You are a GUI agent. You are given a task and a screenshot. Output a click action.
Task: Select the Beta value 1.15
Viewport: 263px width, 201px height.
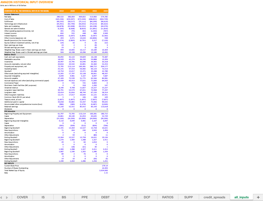(x=106, y=173)
